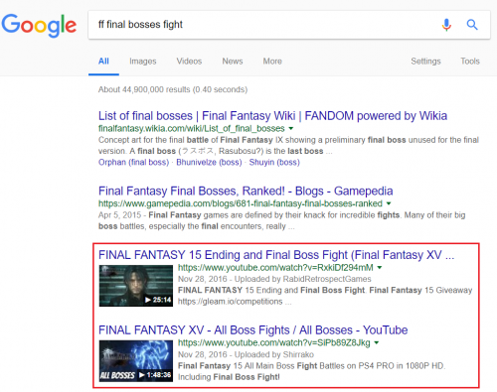Image resolution: width=497 pixels, height=392 pixels.
Task: Click the blue search magnifier icon
Action: point(472,25)
